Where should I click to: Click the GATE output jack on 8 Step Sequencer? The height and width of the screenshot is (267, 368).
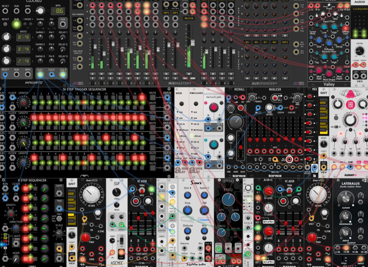coord(59,193)
